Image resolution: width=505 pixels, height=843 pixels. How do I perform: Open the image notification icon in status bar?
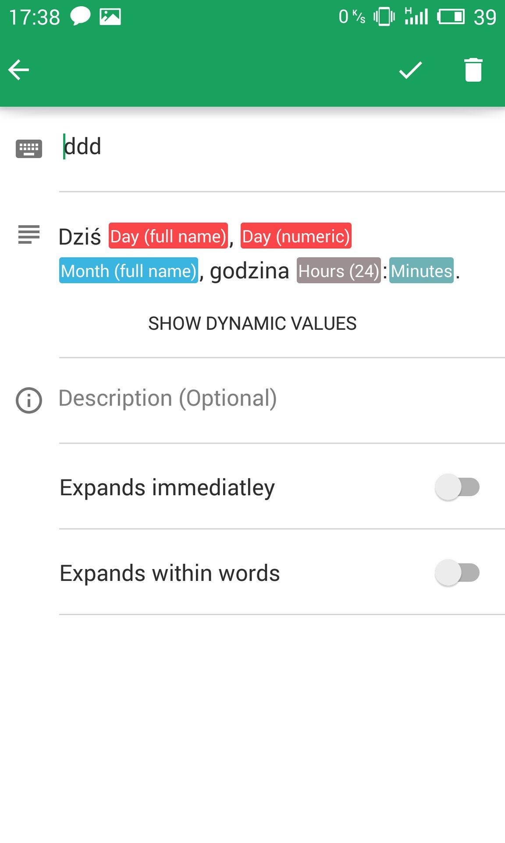(x=110, y=17)
